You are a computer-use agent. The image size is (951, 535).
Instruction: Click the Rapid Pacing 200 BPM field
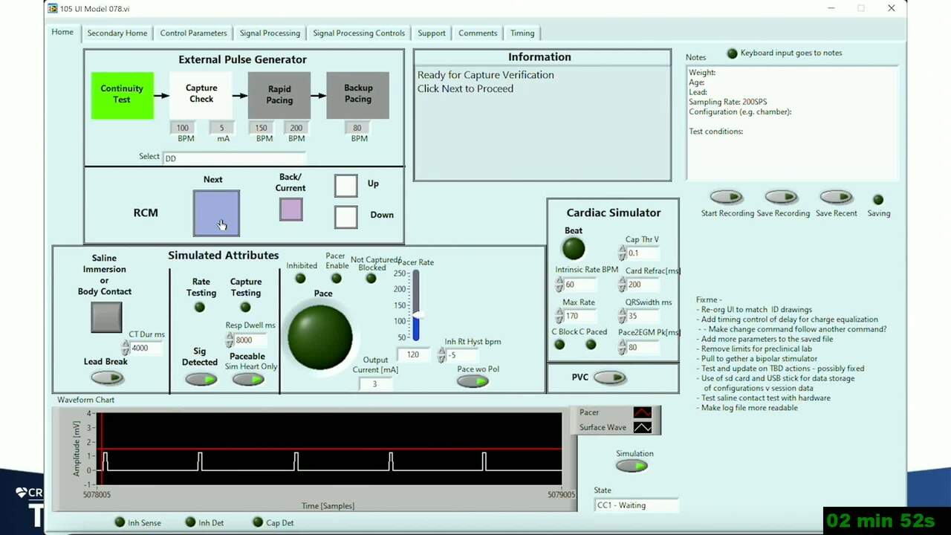coord(296,128)
